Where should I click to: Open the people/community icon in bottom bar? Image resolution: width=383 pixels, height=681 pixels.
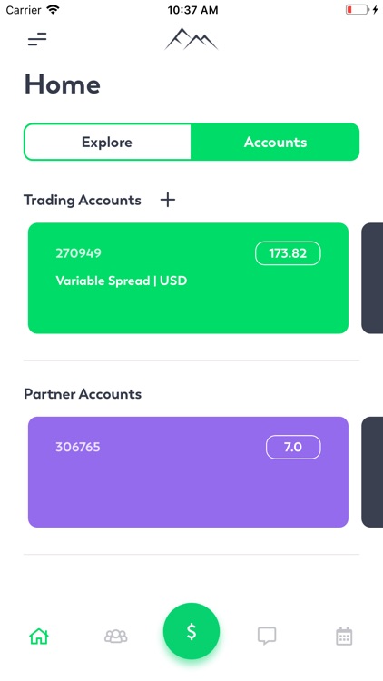116,637
